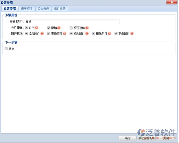Image resolution: width=179 pixels, height=143 pixels.
Task: Click help icon beside 查看附件
Action: click(65, 33)
